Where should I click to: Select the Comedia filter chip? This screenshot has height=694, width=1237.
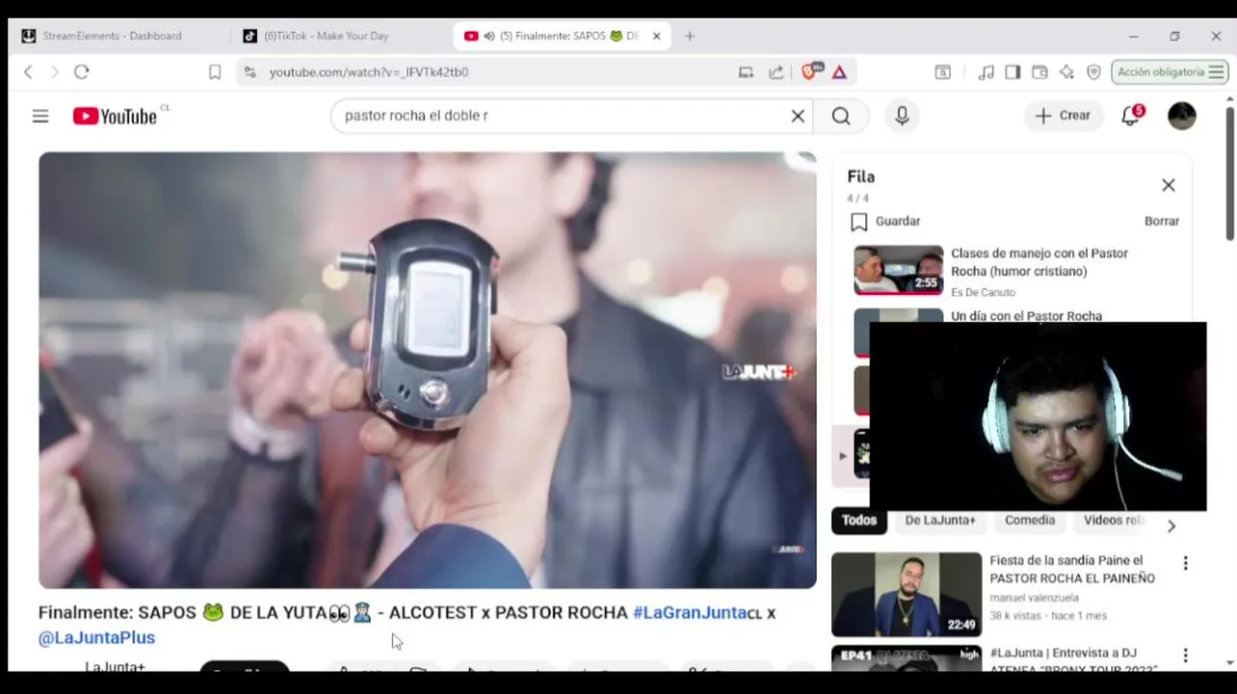(1029, 520)
